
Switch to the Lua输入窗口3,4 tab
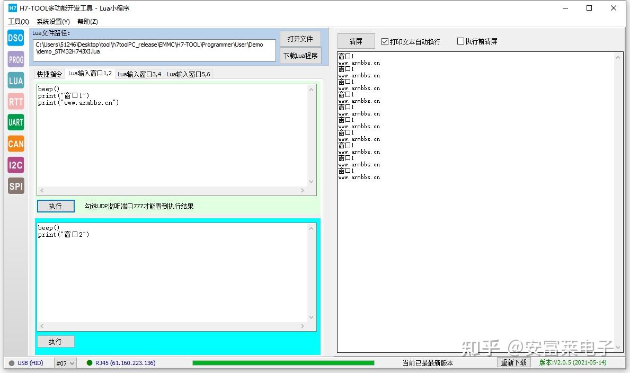pyautogui.click(x=139, y=74)
